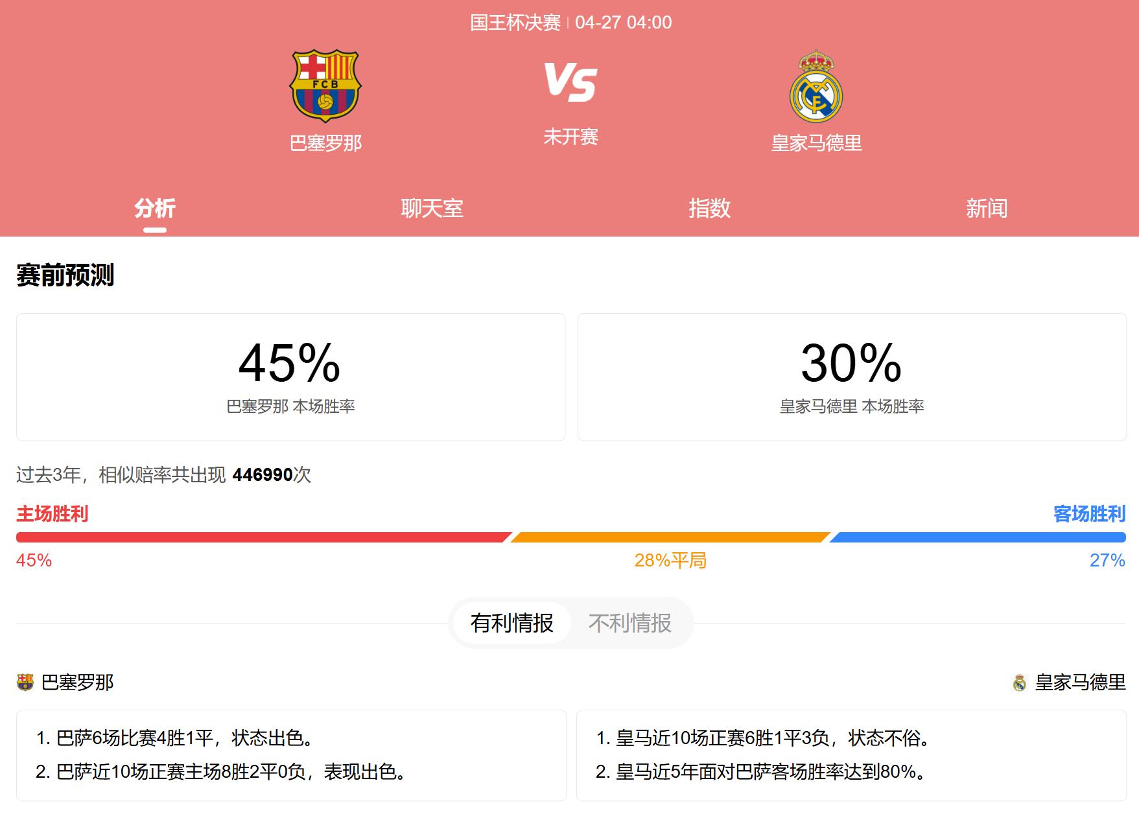This screenshot has width=1139, height=816.
Task: Click the orange draw bar segment
Action: (670, 537)
